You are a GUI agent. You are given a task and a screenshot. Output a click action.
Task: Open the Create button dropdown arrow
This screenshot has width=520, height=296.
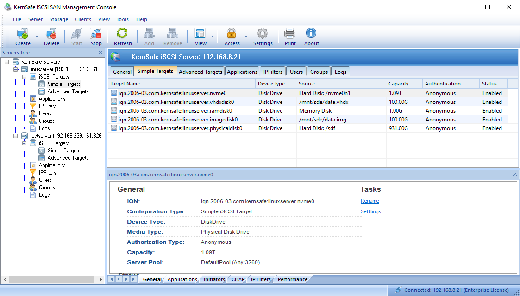[37, 36]
